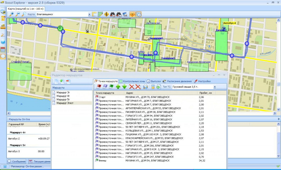Toggle the highlighted schedule clock map button
Image resolution: width=281 pixels, height=170 pixels.
[x=139, y=14]
